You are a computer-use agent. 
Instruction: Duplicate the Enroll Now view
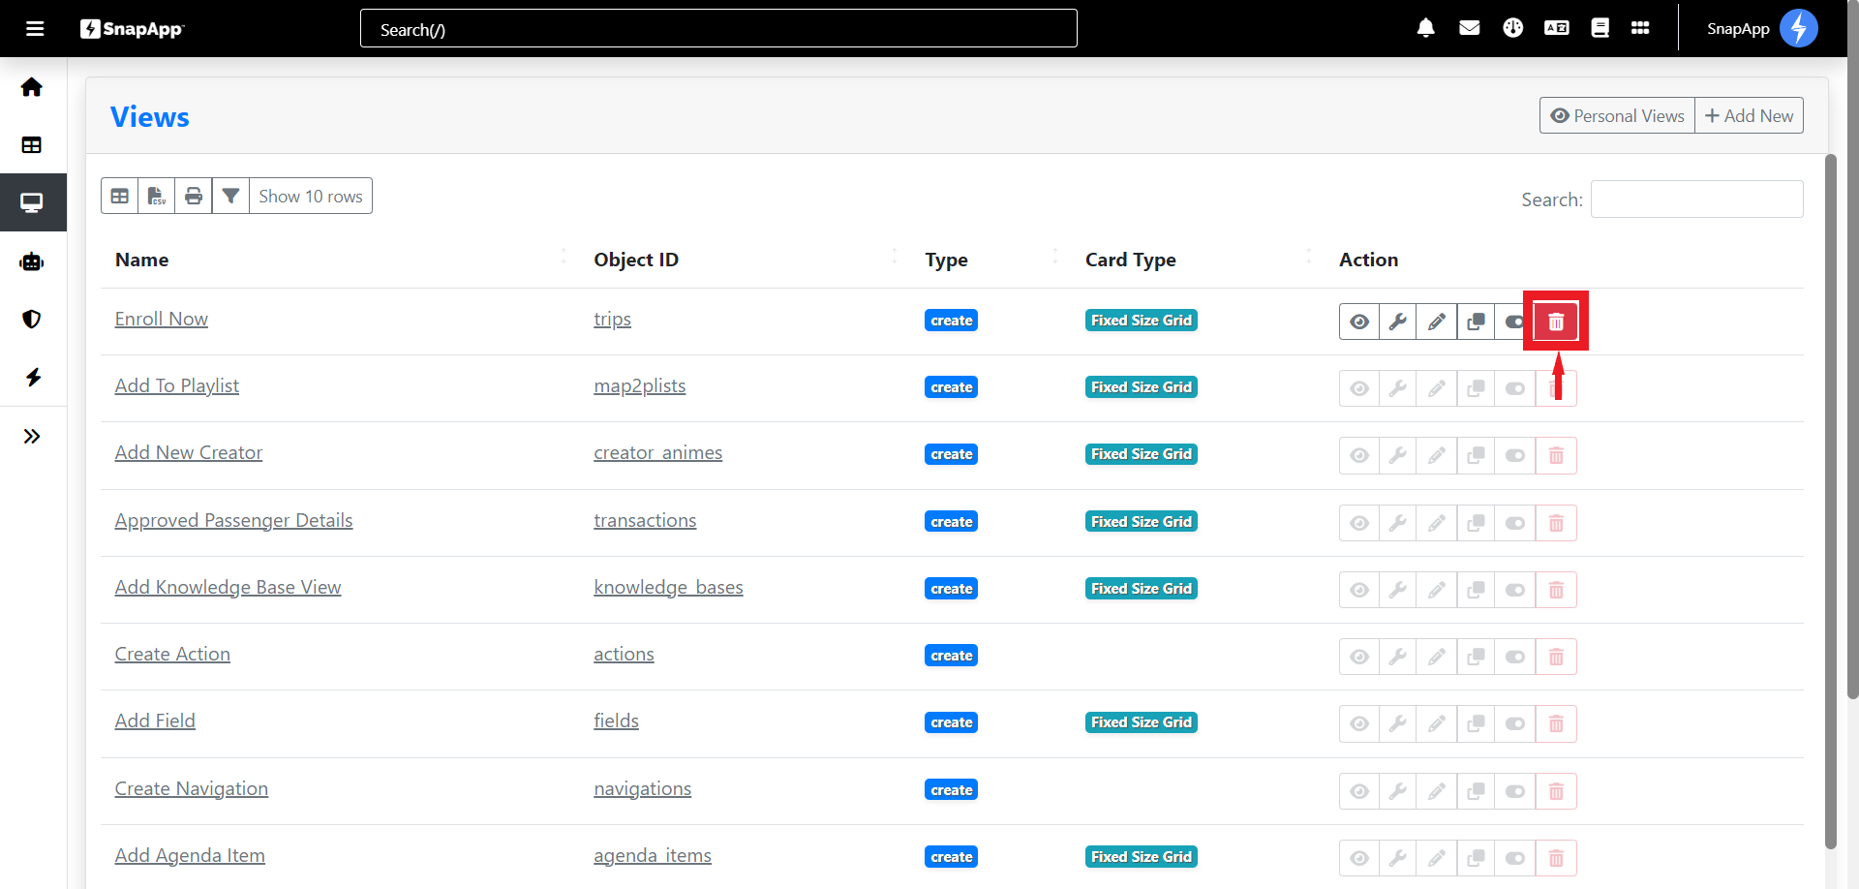[x=1476, y=322]
